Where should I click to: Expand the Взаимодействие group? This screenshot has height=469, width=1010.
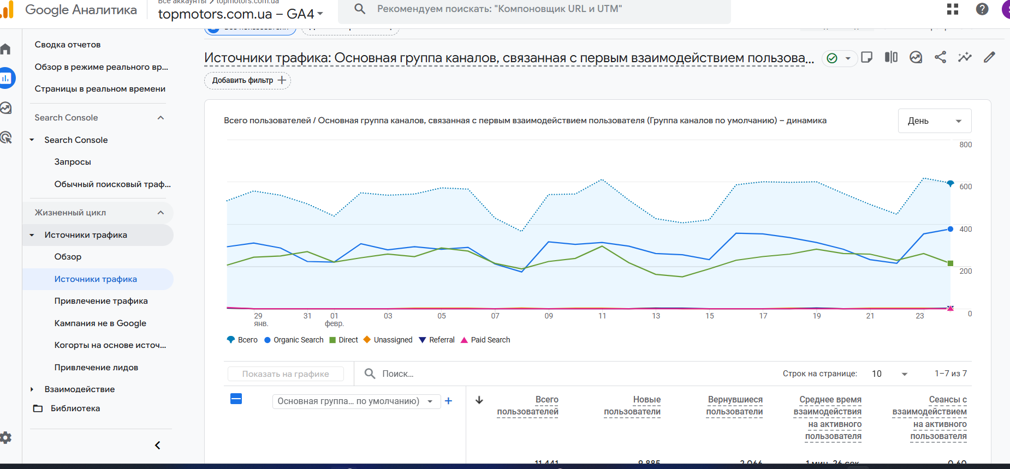(x=32, y=389)
